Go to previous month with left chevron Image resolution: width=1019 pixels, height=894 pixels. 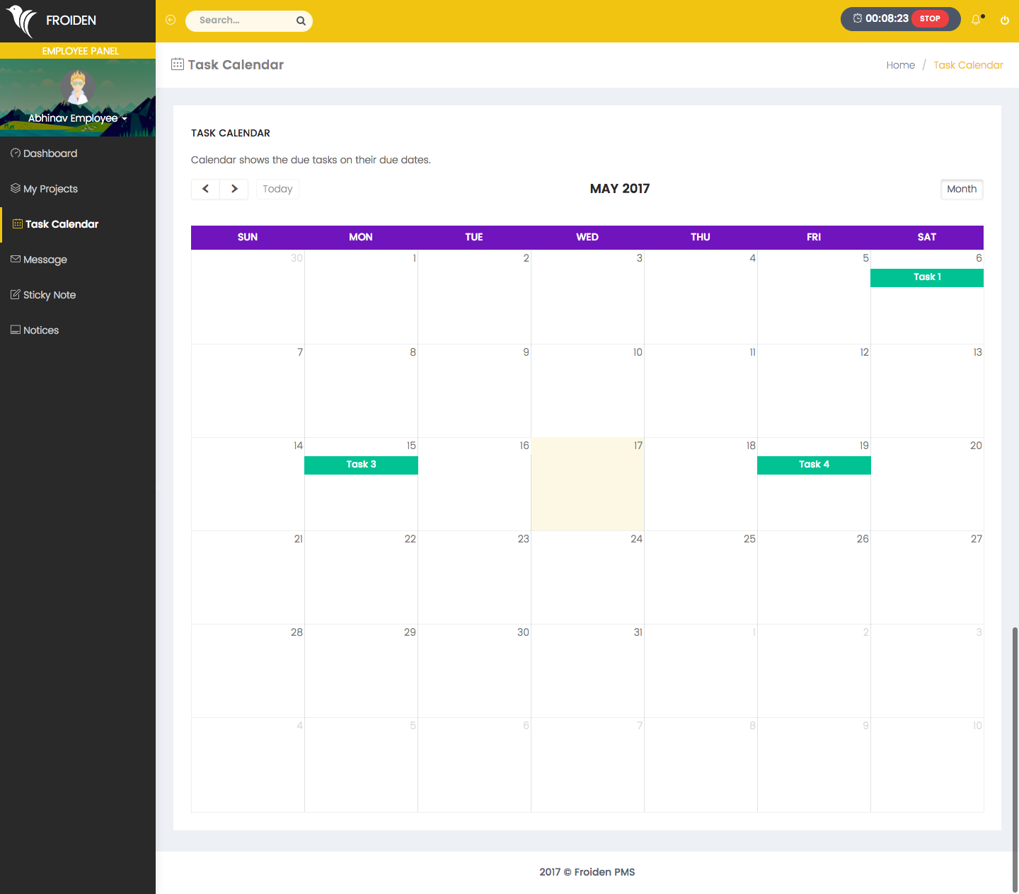[205, 189]
